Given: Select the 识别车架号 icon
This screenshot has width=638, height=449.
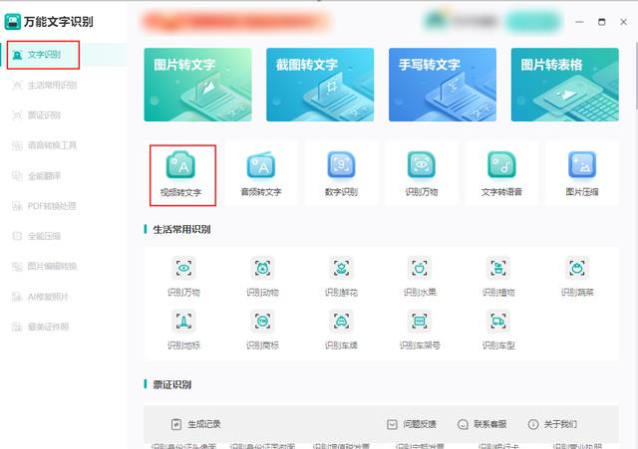Looking at the screenshot, I should (x=420, y=322).
